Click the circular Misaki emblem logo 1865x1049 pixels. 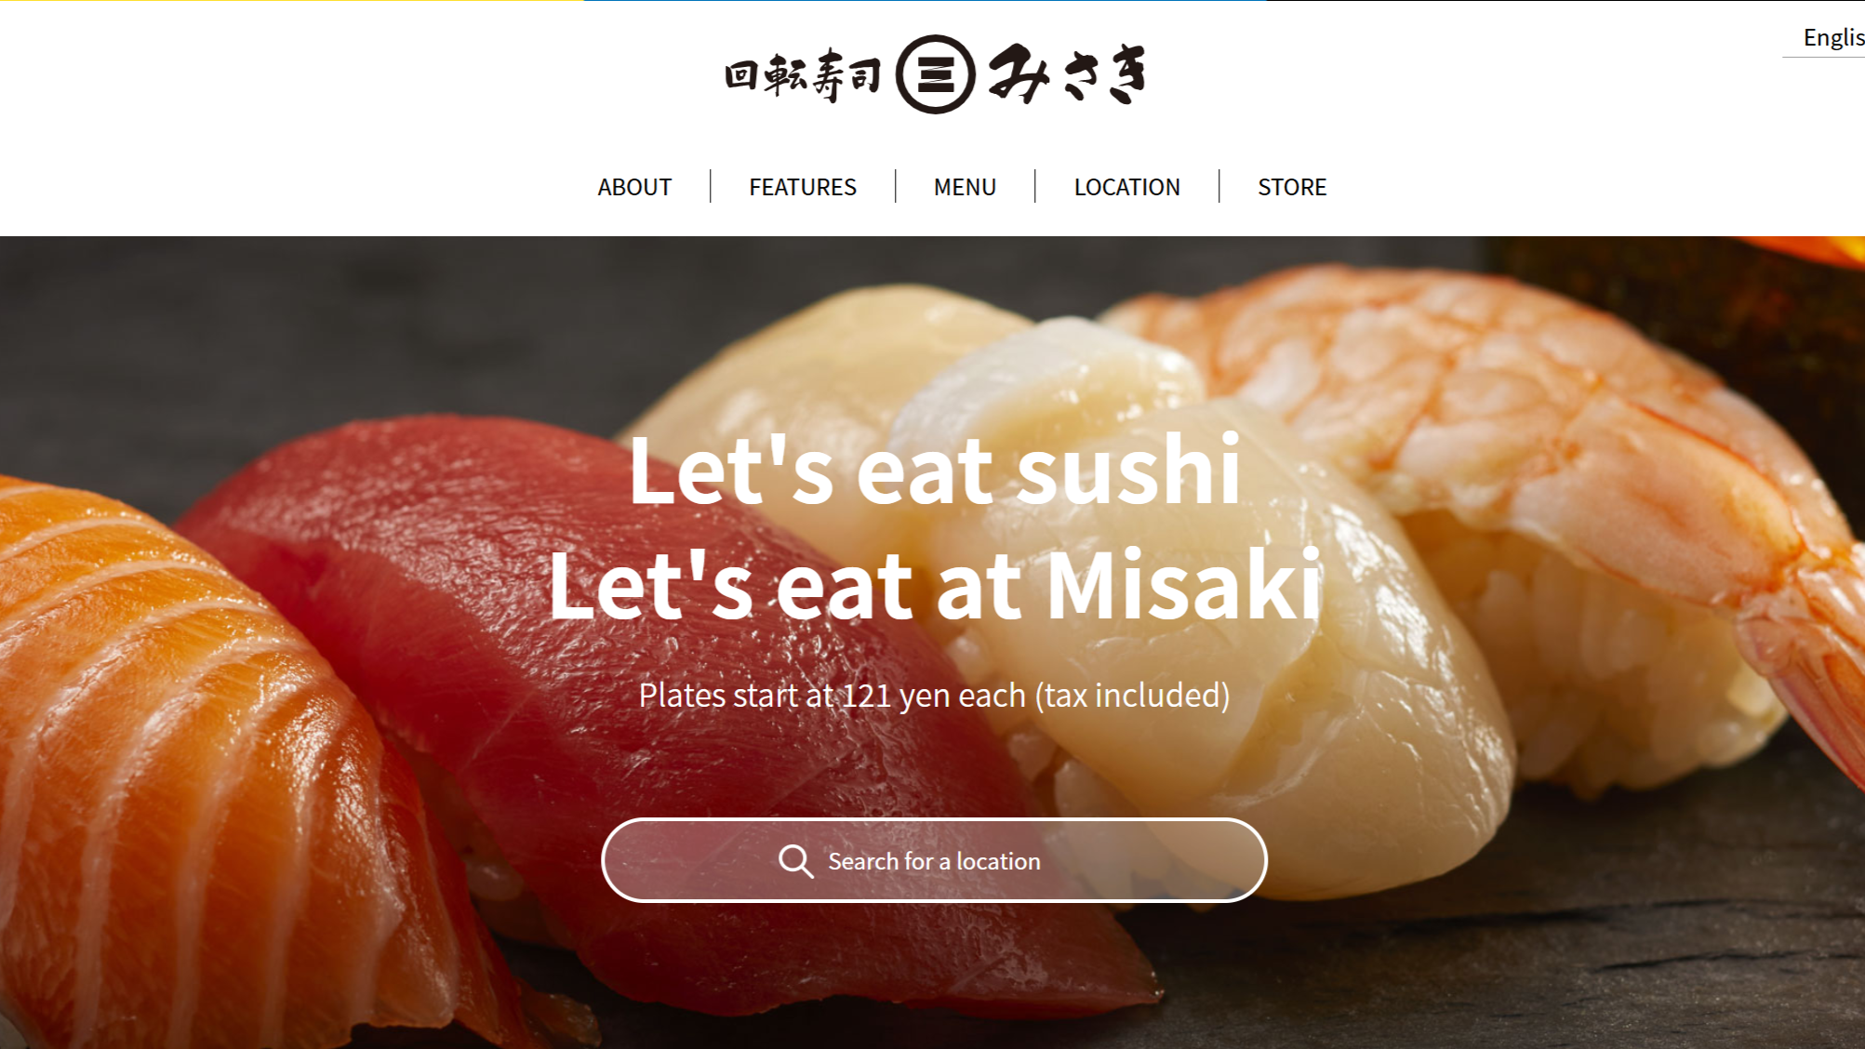(x=935, y=74)
